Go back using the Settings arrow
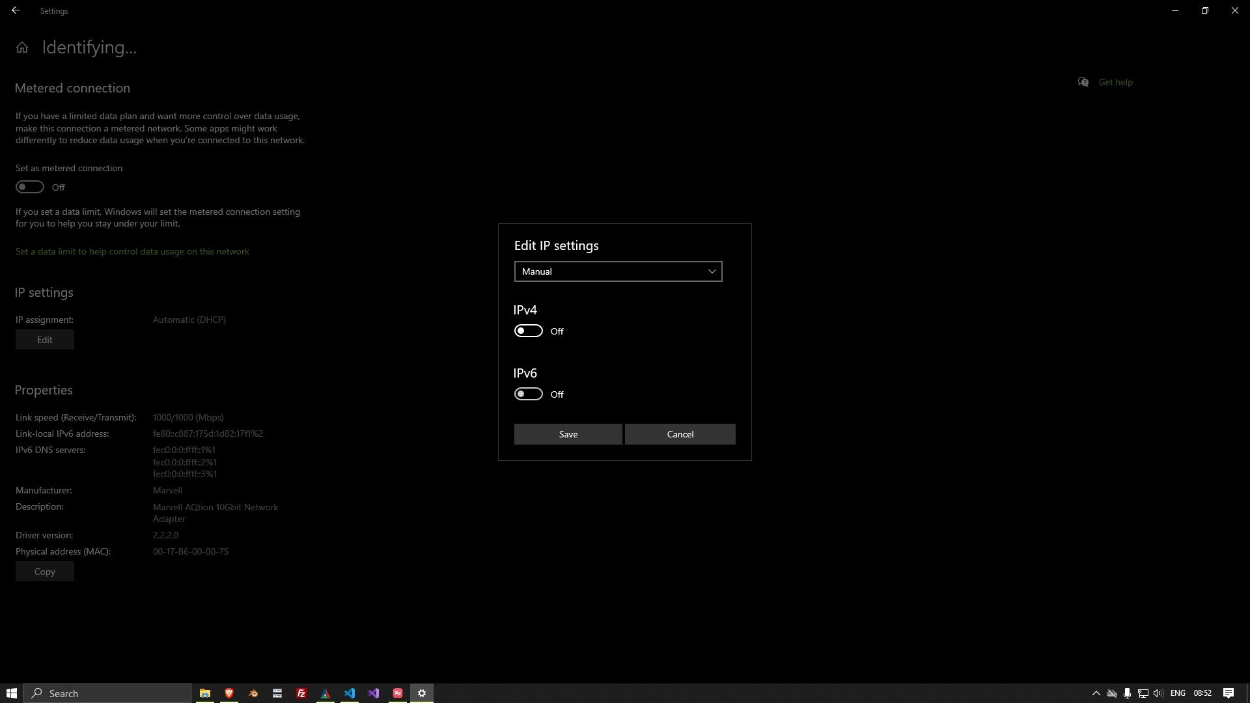 point(16,10)
